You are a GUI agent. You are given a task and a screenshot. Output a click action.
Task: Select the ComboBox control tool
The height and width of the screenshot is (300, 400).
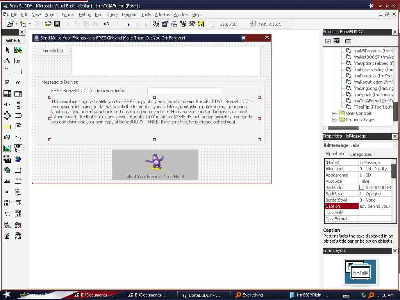7,94
